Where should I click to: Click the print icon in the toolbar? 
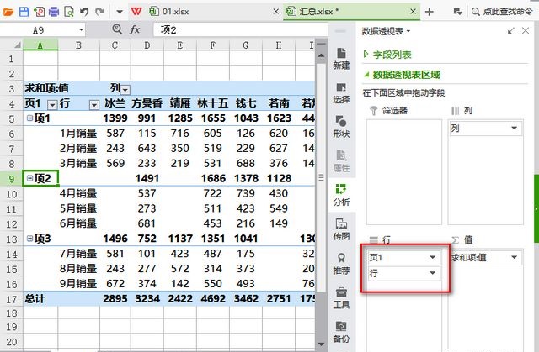point(53,12)
